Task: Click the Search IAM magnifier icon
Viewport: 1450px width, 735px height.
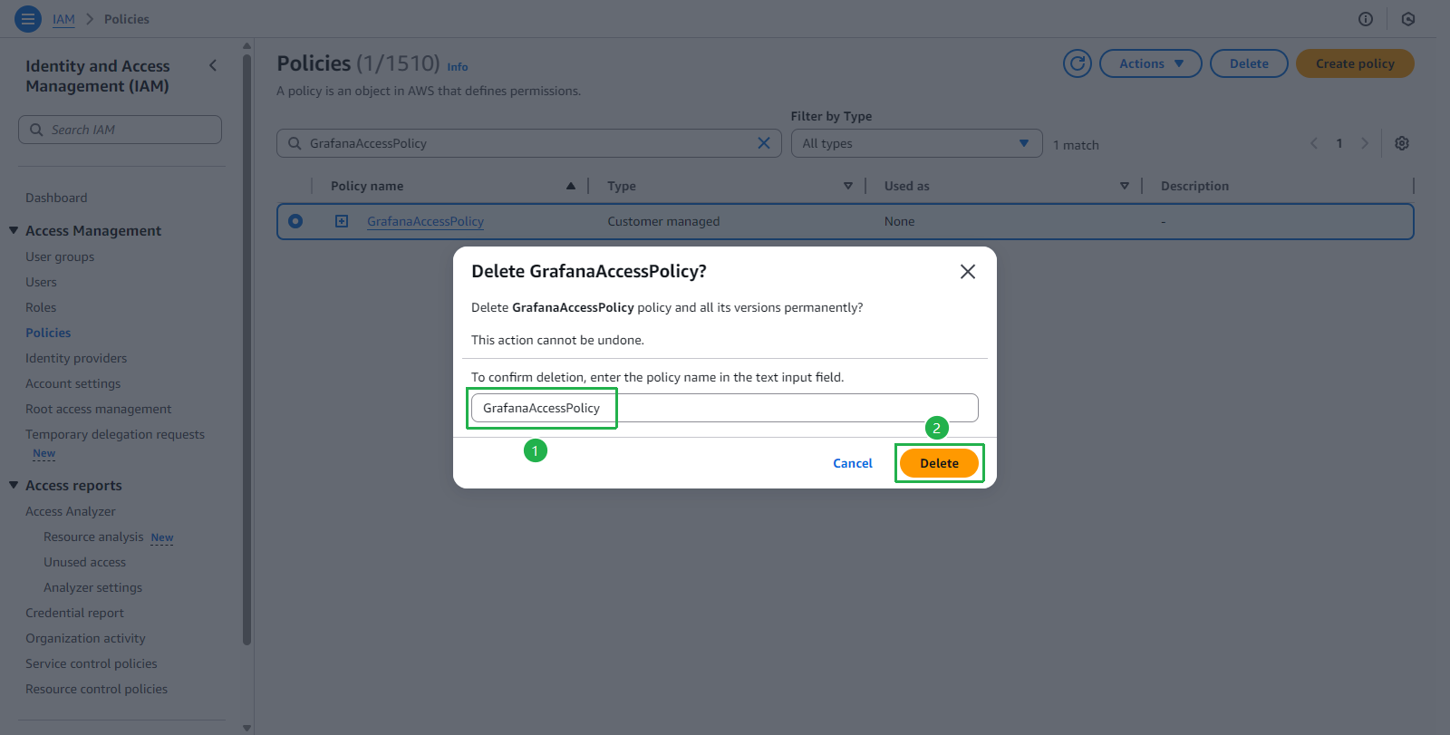Action: (x=36, y=130)
